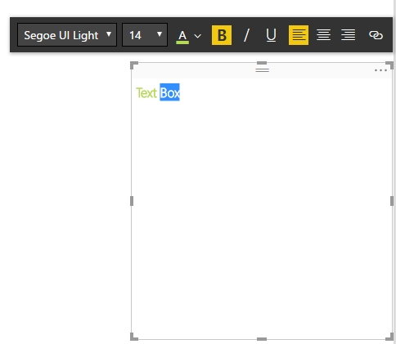Align text left
This screenshot has width=396, height=344.
[x=299, y=35]
